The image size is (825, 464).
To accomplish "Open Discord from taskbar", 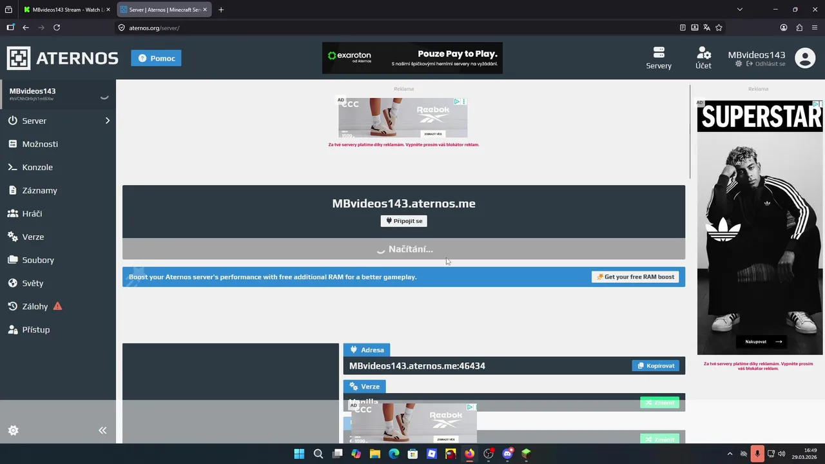I will click(x=507, y=454).
